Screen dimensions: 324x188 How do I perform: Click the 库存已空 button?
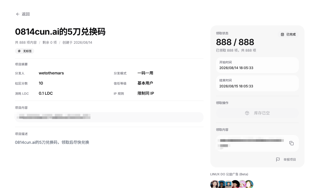[257, 113]
